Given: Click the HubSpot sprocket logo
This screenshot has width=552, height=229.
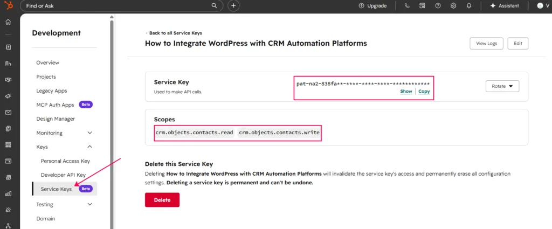Looking at the screenshot, I should (9, 5).
